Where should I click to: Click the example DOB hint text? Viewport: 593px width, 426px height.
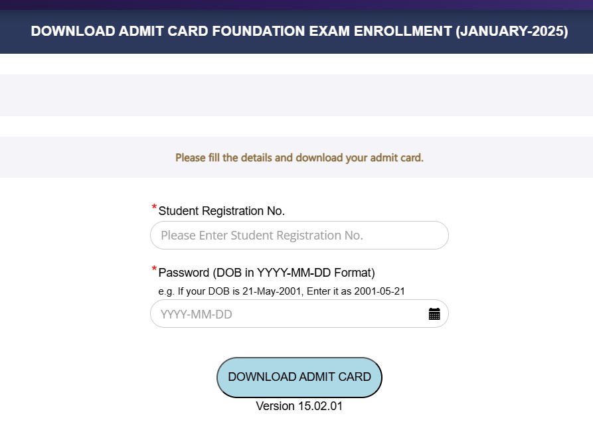tap(281, 291)
